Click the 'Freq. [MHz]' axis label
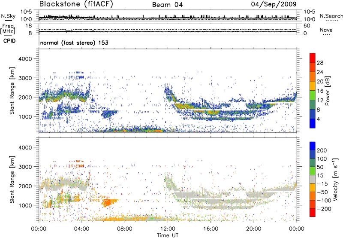 [x=8, y=29]
